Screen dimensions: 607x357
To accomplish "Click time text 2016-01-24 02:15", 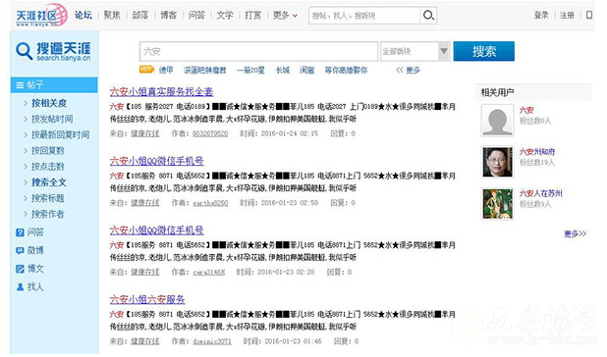I will point(290,133).
